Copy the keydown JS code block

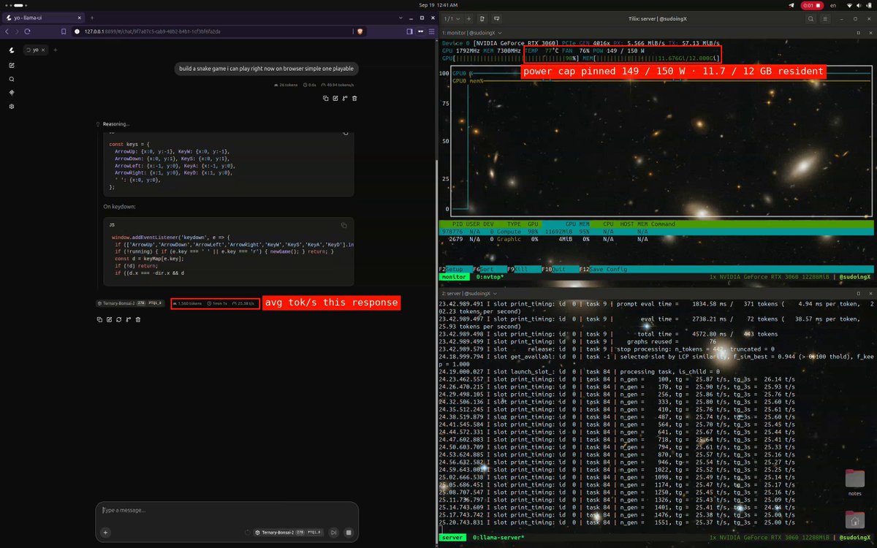[344, 225]
